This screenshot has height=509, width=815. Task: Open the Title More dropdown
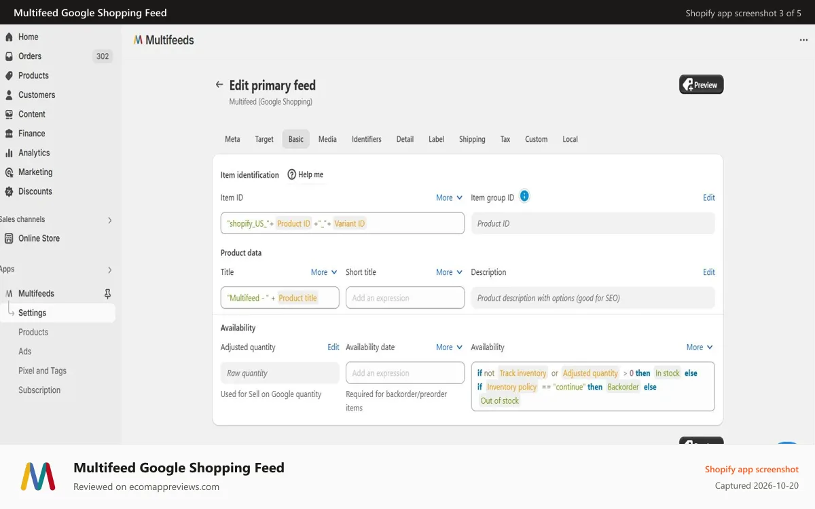(x=324, y=272)
